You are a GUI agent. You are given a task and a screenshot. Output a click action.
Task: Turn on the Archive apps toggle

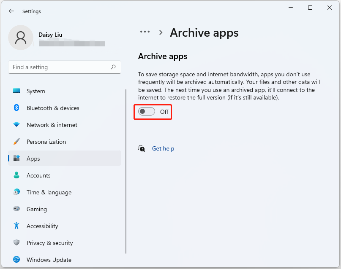pyautogui.click(x=147, y=112)
